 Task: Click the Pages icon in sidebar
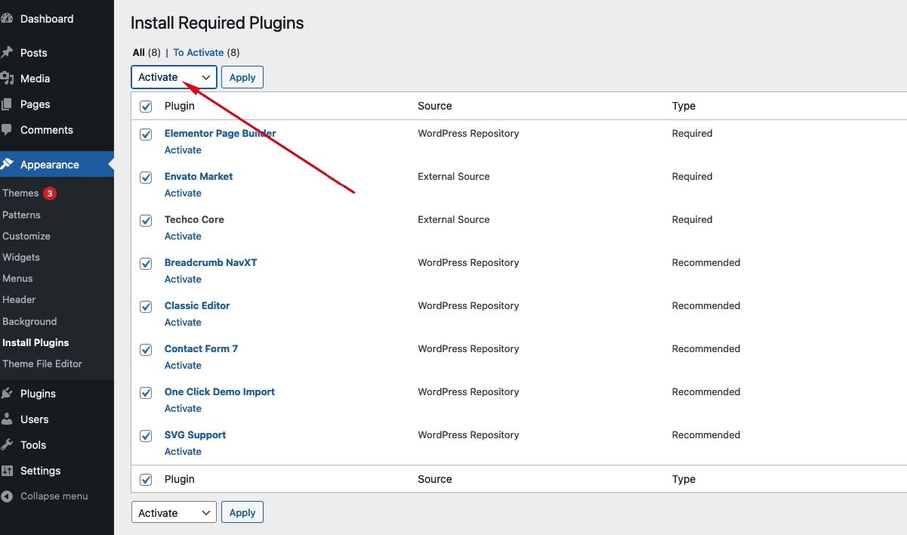pyautogui.click(x=8, y=104)
